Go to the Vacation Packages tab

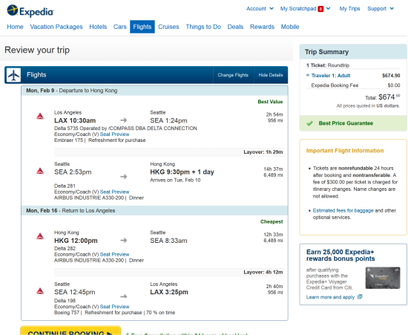point(56,27)
